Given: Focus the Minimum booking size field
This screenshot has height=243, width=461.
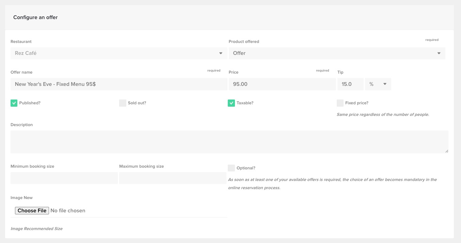Looking at the screenshot, I should pyautogui.click(x=64, y=178).
